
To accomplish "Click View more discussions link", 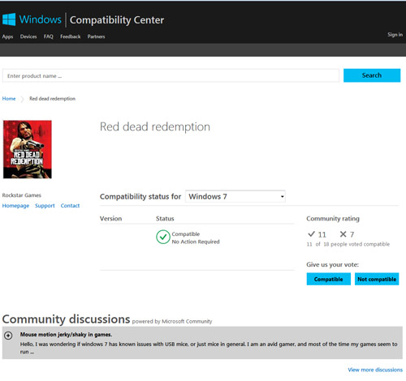I will coord(375,370).
